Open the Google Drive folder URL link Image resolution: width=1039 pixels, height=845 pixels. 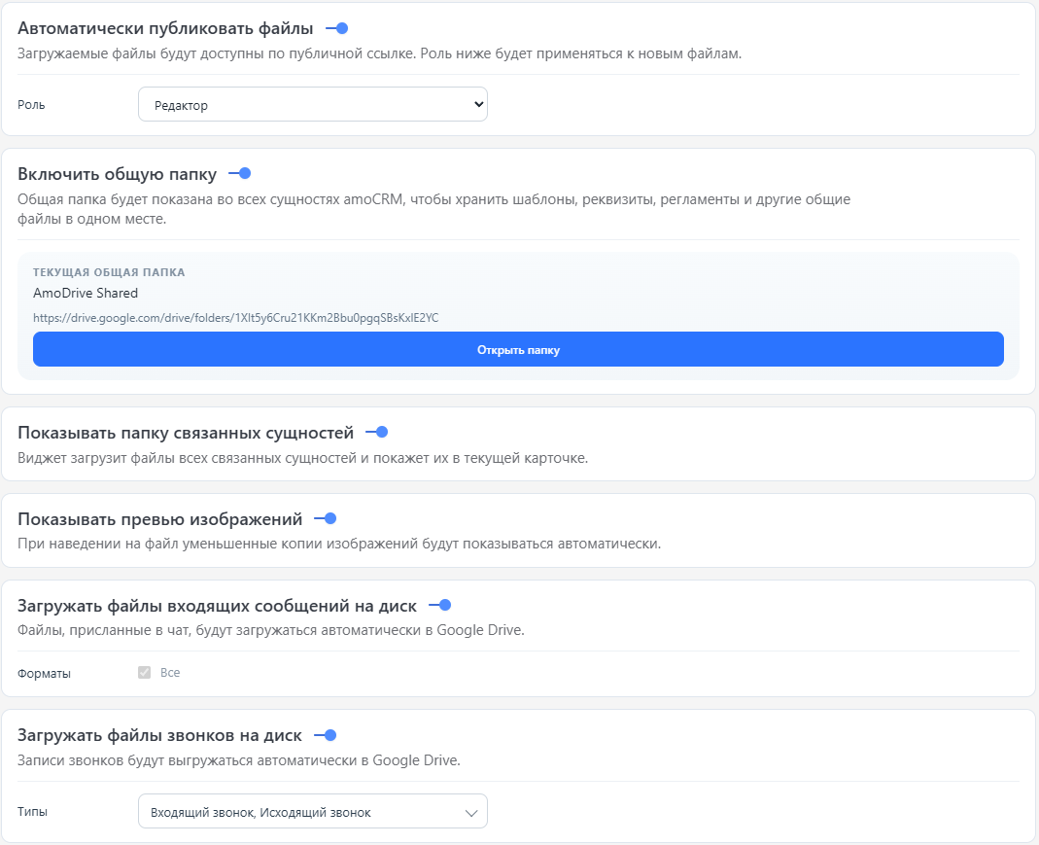point(236,317)
